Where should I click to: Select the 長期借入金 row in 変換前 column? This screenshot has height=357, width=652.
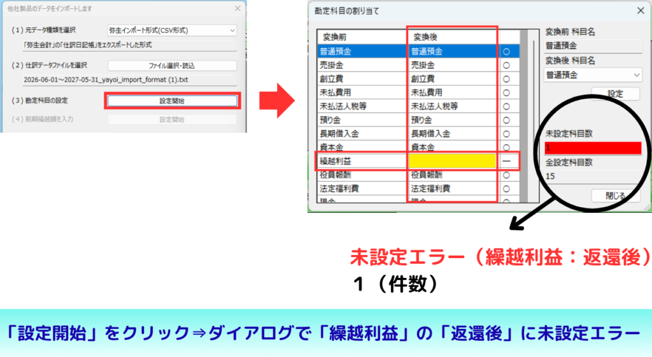(362, 134)
